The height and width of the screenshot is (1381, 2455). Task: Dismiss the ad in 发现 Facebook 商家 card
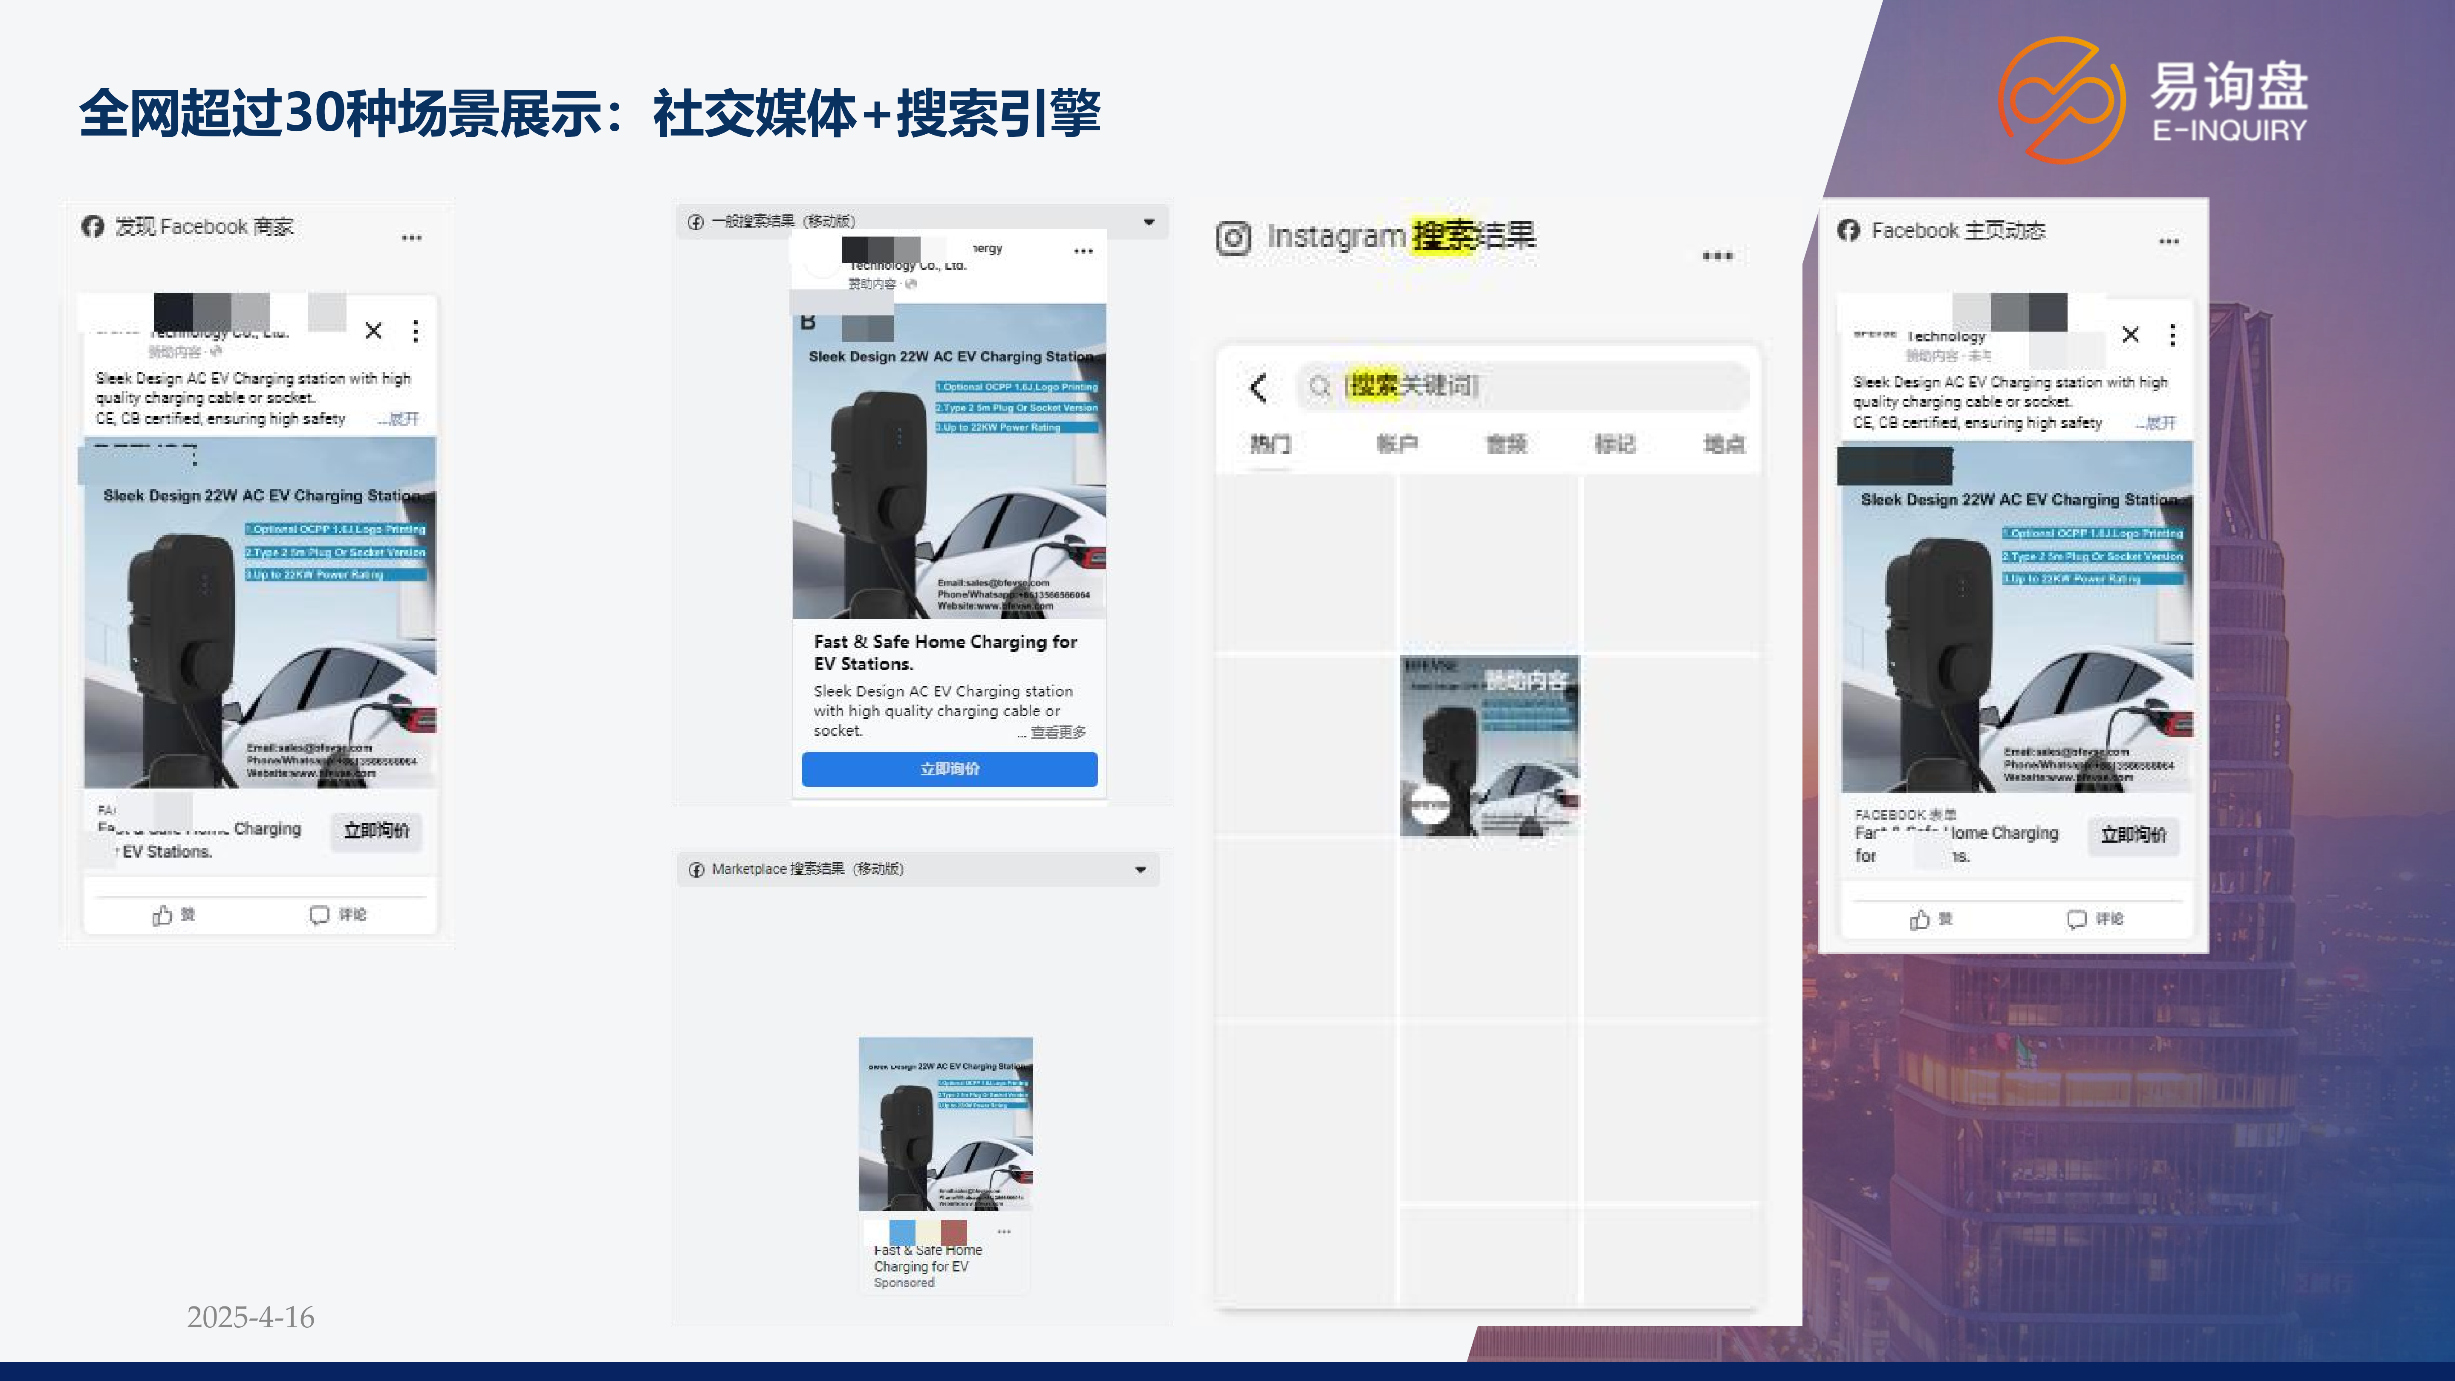tap(374, 331)
